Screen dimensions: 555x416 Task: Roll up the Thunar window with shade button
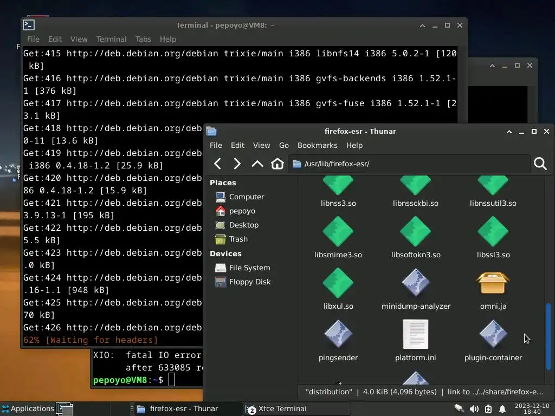tap(509, 132)
